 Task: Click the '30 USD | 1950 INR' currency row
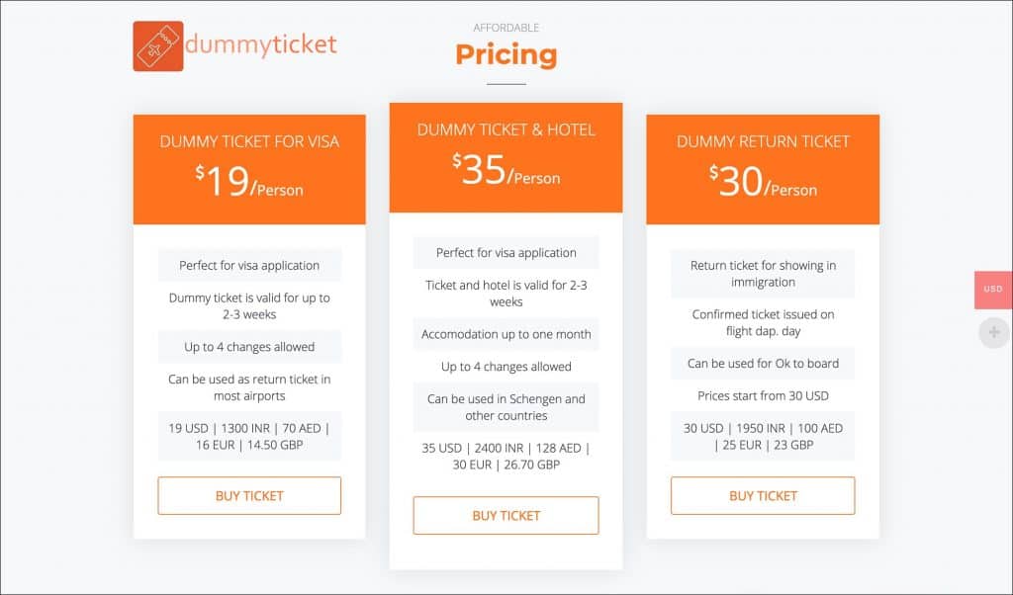pos(763,436)
